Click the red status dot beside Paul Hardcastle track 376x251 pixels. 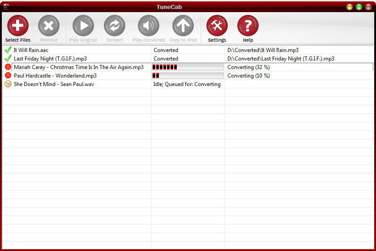[8, 75]
